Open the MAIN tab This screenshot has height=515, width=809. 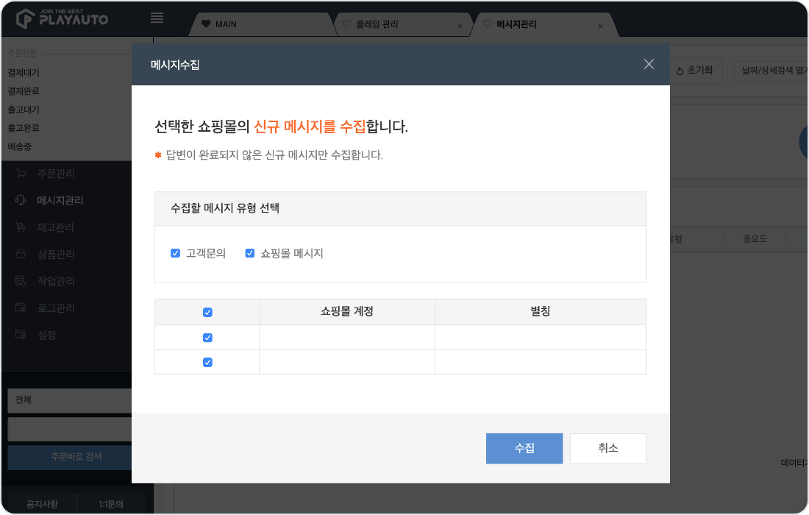click(x=226, y=24)
